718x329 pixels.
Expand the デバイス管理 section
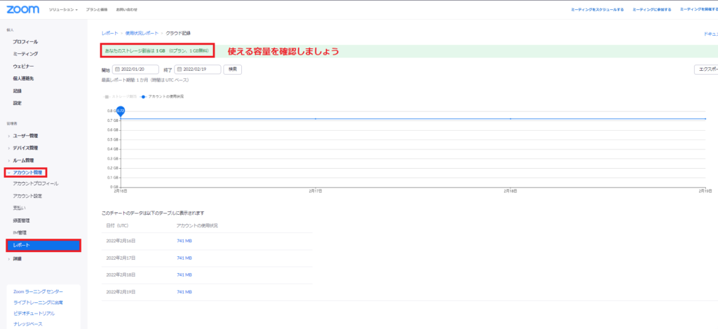click(25, 148)
